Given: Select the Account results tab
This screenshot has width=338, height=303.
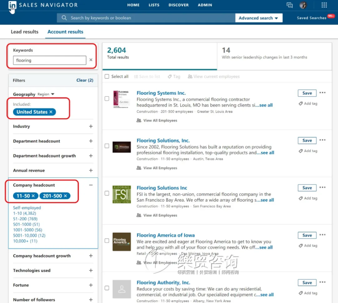Looking at the screenshot, I should click(x=65, y=31).
